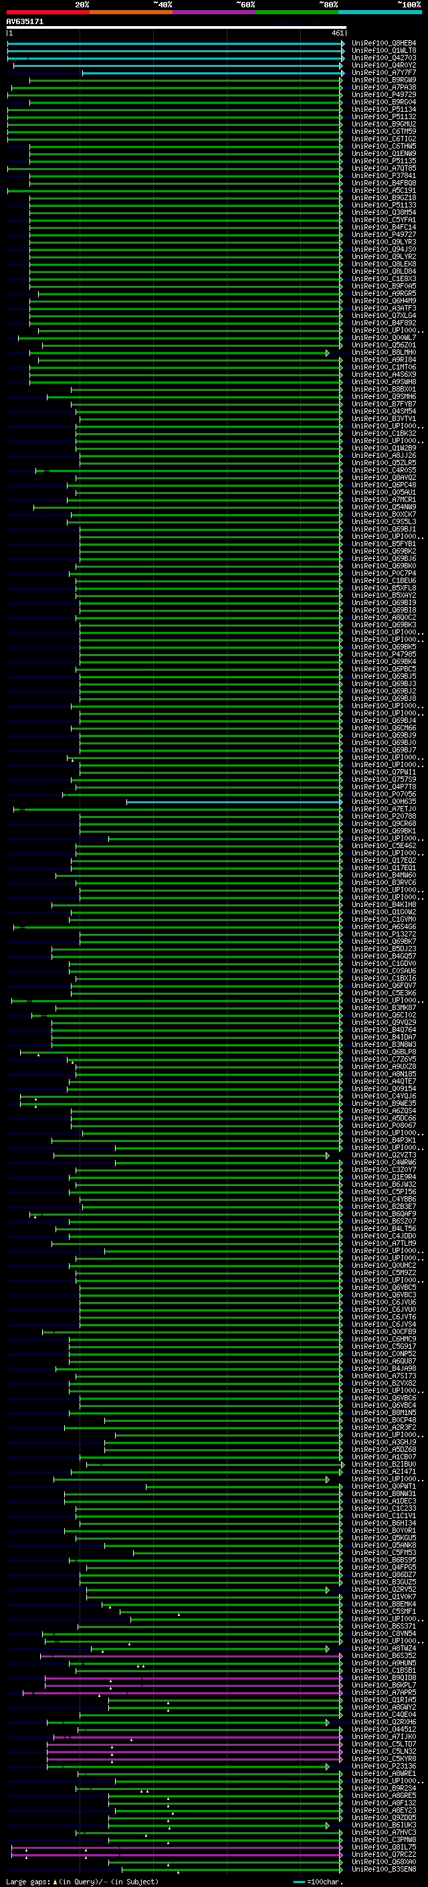
Task: Click the cyan alignment bar of UniRef100_Q8HEB4
Action: tap(176, 44)
